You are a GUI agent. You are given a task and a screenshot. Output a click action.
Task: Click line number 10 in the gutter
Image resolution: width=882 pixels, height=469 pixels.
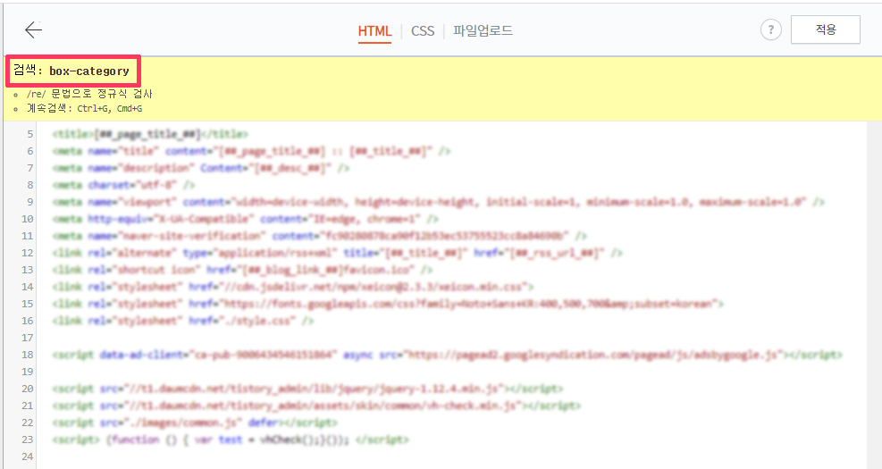tap(28, 219)
